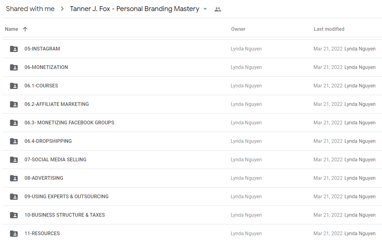382x241 pixels.
Task: Click the folder icon beside 08-ADVERTISING
Action: pos(14,178)
